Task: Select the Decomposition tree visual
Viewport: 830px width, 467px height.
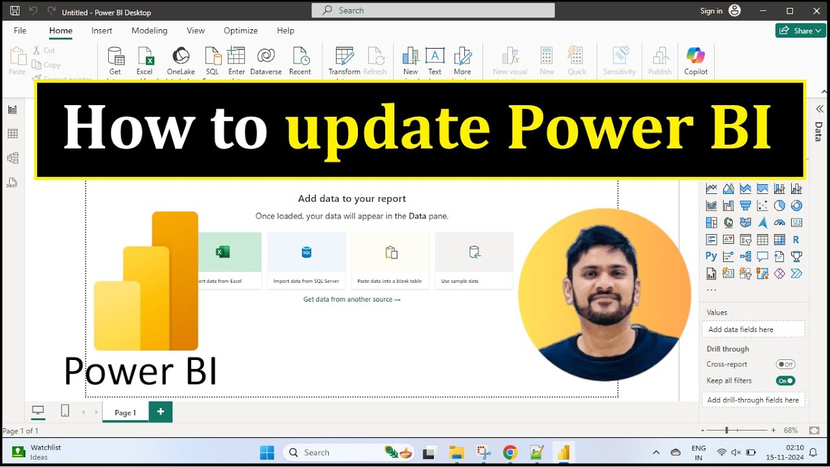Action: coord(746,256)
